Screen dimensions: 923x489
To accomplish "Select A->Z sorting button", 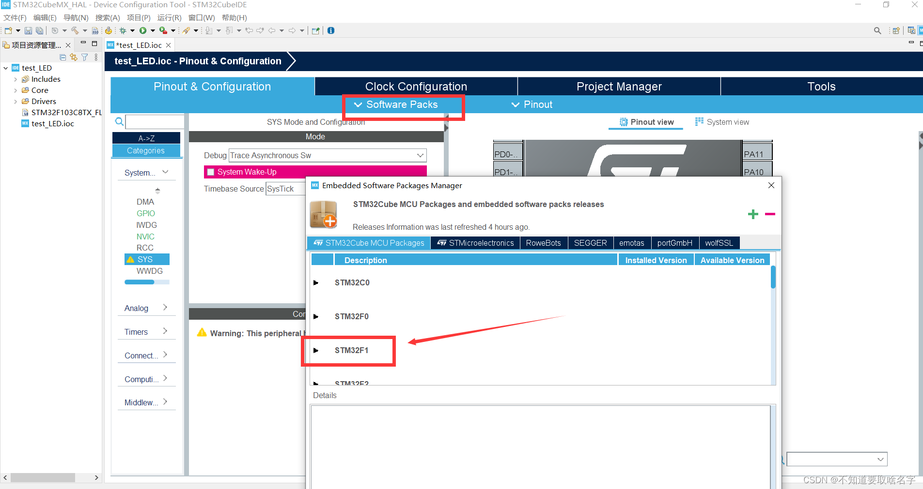I will click(x=146, y=138).
